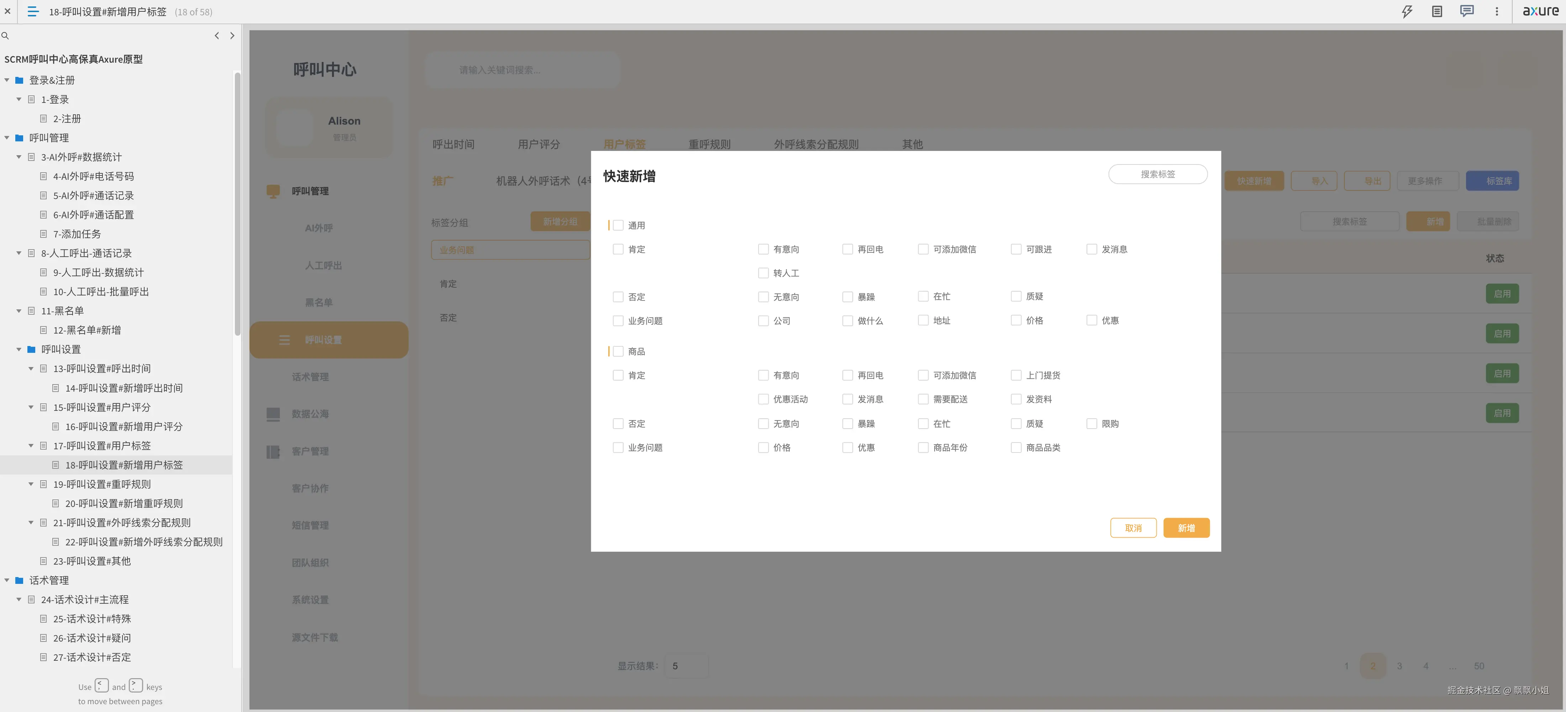Viewport: 1566px width, 712px height.
Task: Check the 通用 group checkbox in the modal
Action: pyautogui.click(x=618, y=225)
